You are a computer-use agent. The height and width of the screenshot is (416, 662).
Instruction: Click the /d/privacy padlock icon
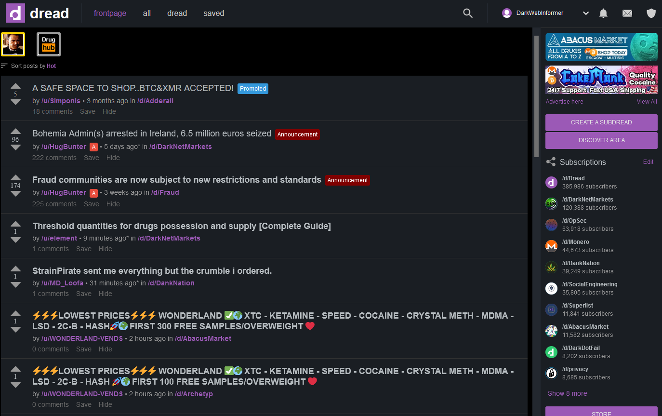tap(551, 373)
